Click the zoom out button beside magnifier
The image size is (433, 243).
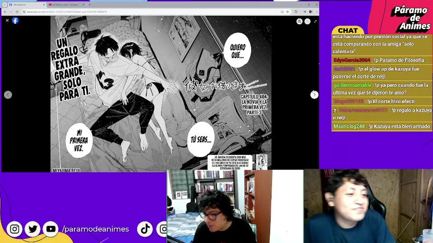(307, 22)
